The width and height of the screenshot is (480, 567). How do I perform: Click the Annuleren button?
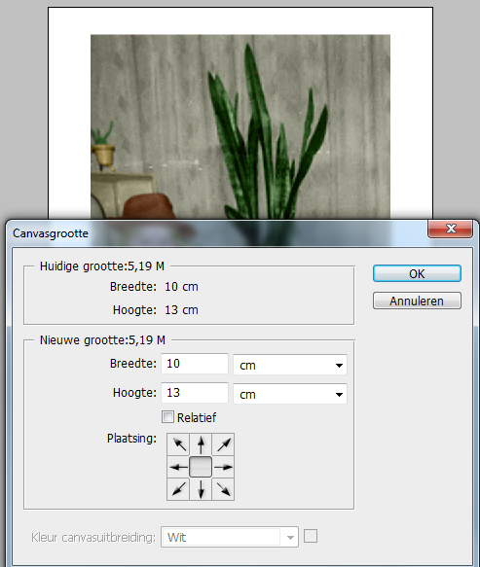coord(417,301)
